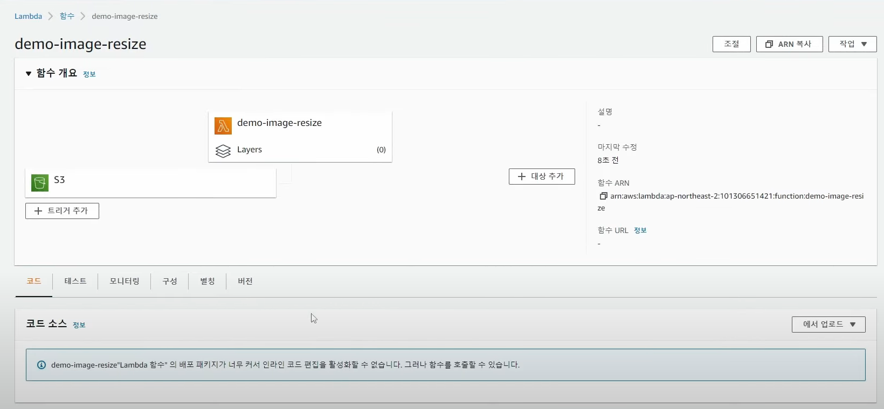Open the Lambda breadcrumb link

[28, 16]
